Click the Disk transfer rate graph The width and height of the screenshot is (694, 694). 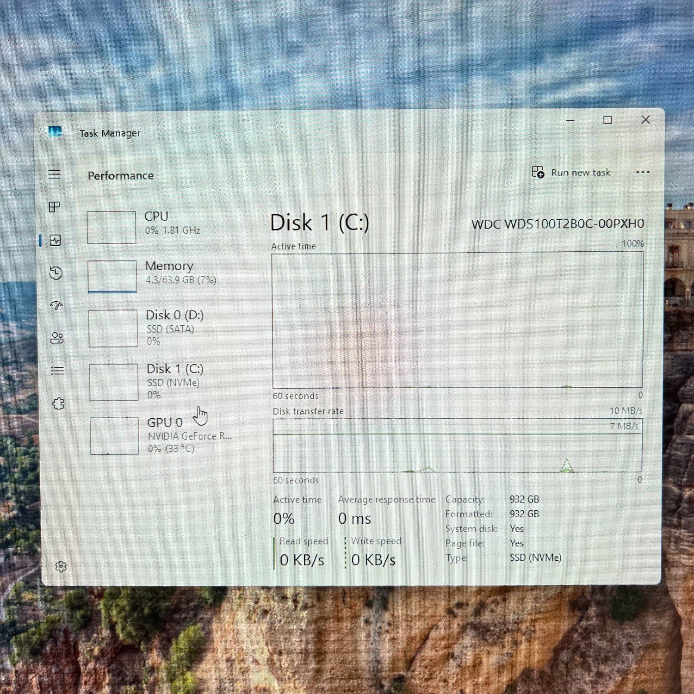coord(457,446)
